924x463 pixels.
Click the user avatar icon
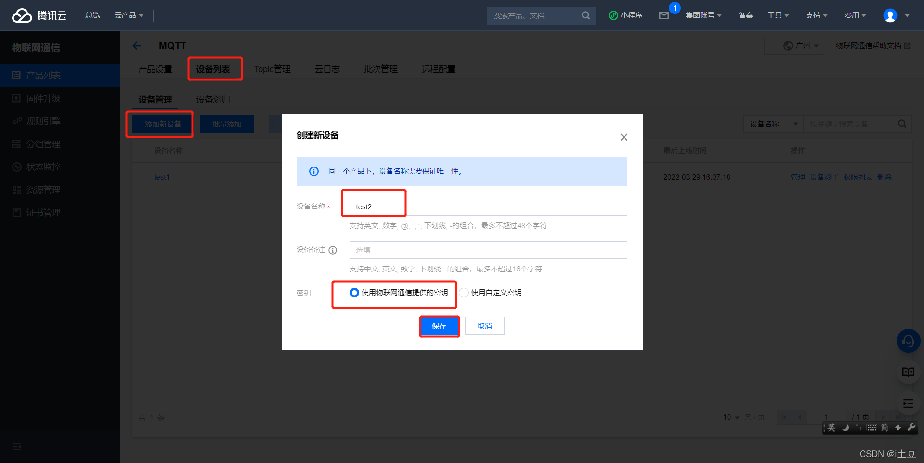click(890, 15)
